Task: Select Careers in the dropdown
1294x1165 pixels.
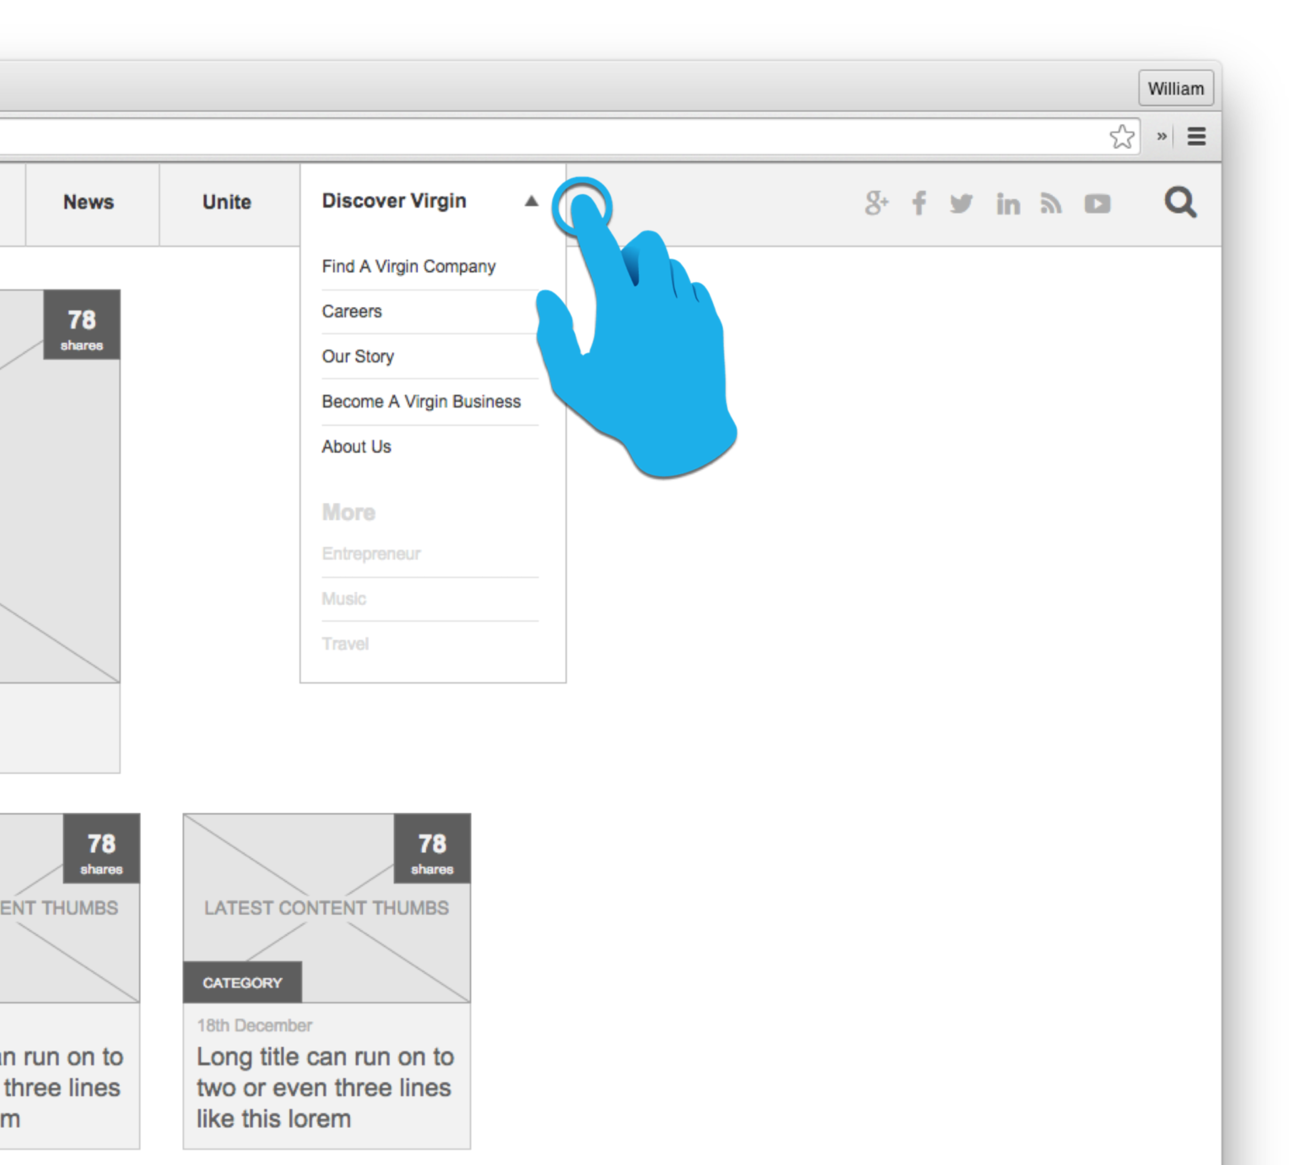Action: 352,311
